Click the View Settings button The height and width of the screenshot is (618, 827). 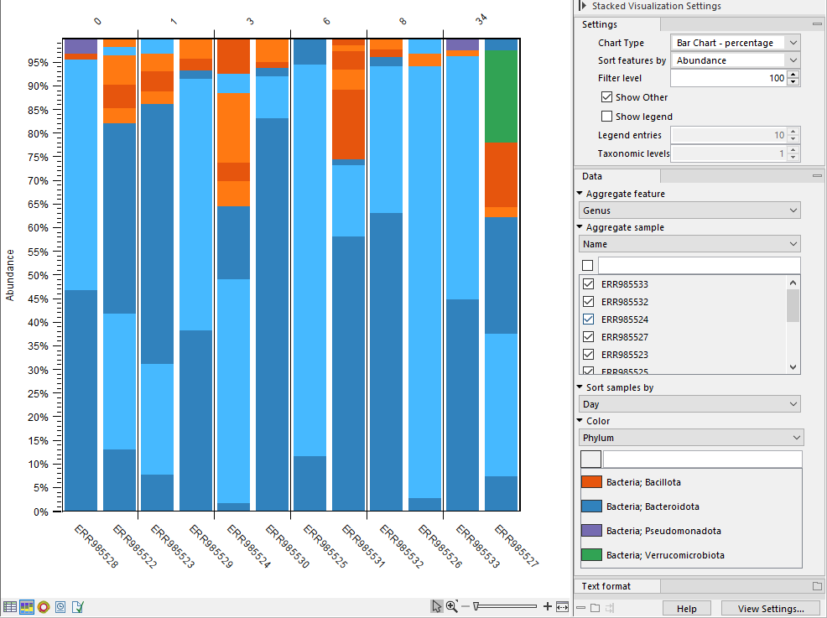(769, 609)
